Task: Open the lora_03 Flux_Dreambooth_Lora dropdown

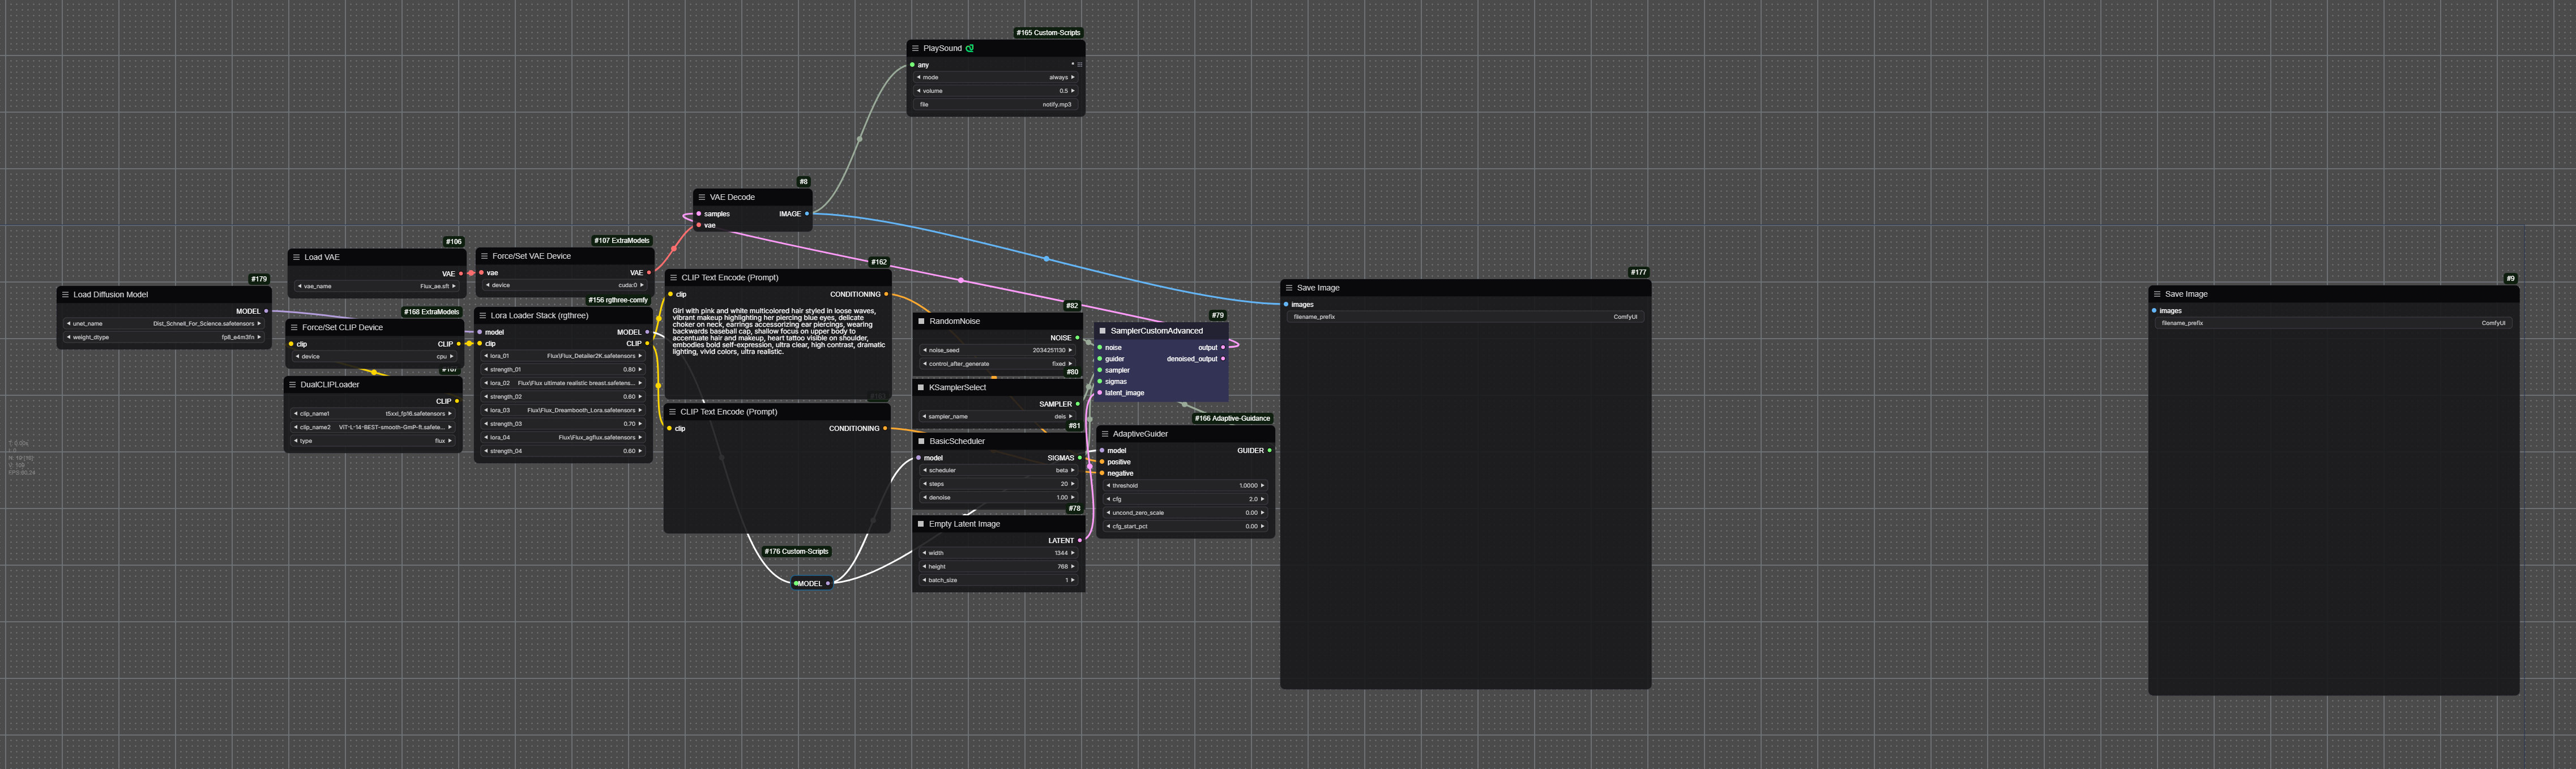Action: click(563, 411)
